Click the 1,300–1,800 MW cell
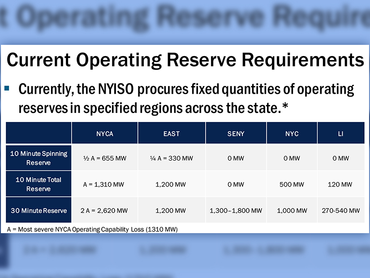 [236, 210]
